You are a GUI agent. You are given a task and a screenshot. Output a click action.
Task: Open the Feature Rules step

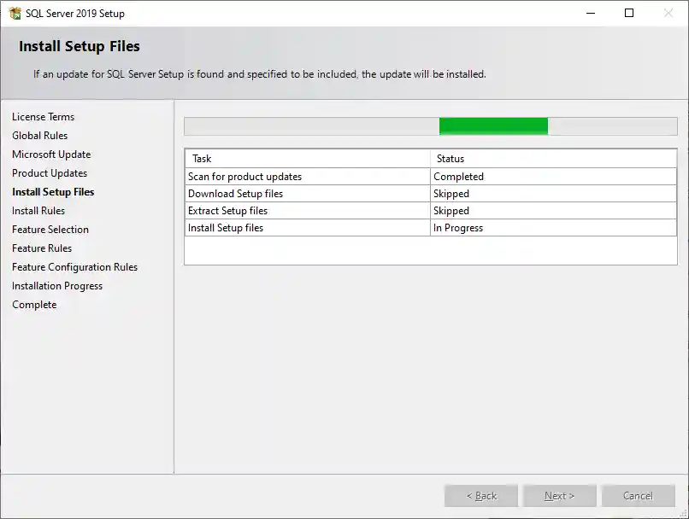(41, 248)
